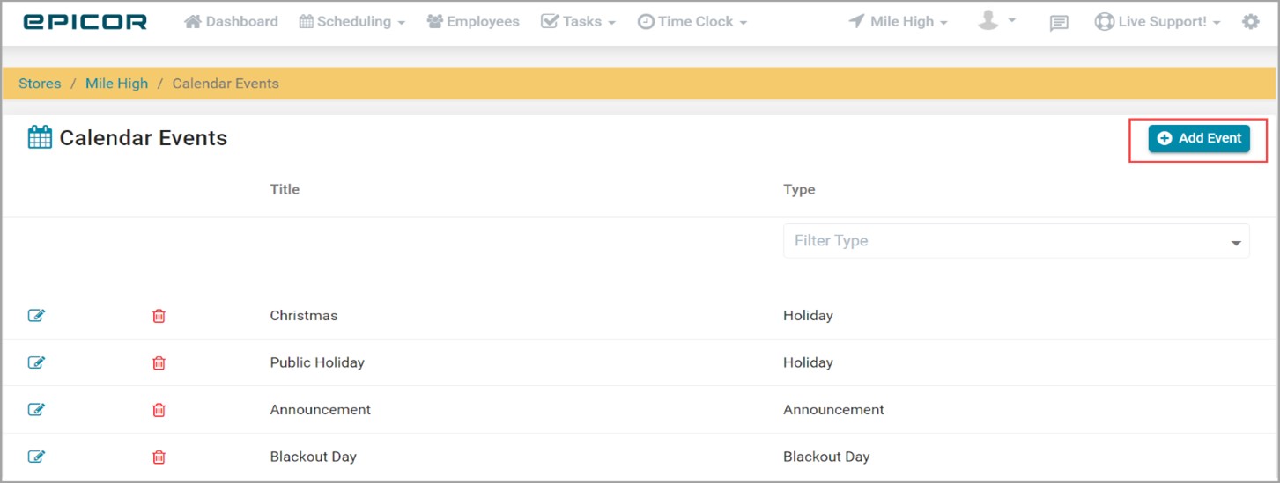
Task: Follow the Stores breadcrumb link
Action: [40, 84]
